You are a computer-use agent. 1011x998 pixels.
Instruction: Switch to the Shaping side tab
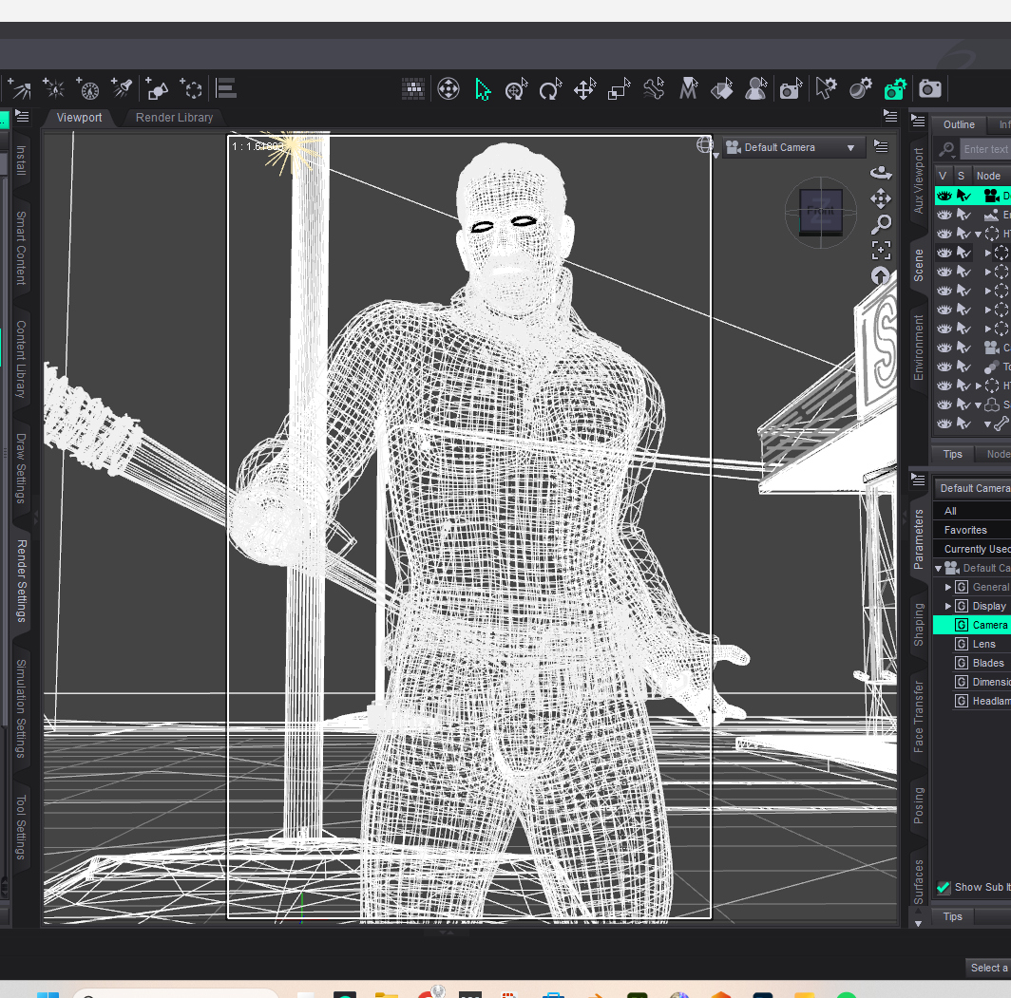coord(918,624)
